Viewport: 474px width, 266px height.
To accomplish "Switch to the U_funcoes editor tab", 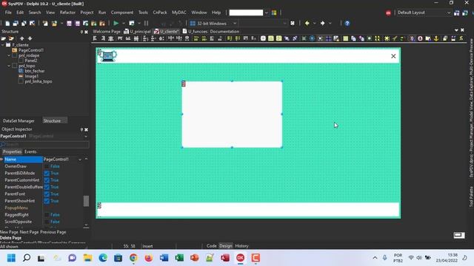I will click(195, 31).
